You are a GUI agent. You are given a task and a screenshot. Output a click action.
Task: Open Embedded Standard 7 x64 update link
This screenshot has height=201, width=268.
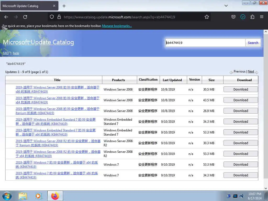point(55,132)
